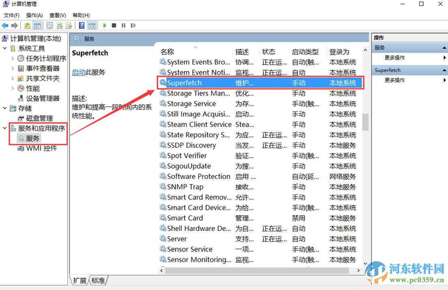Stop the service with the black stop icon

click(114, 26)
